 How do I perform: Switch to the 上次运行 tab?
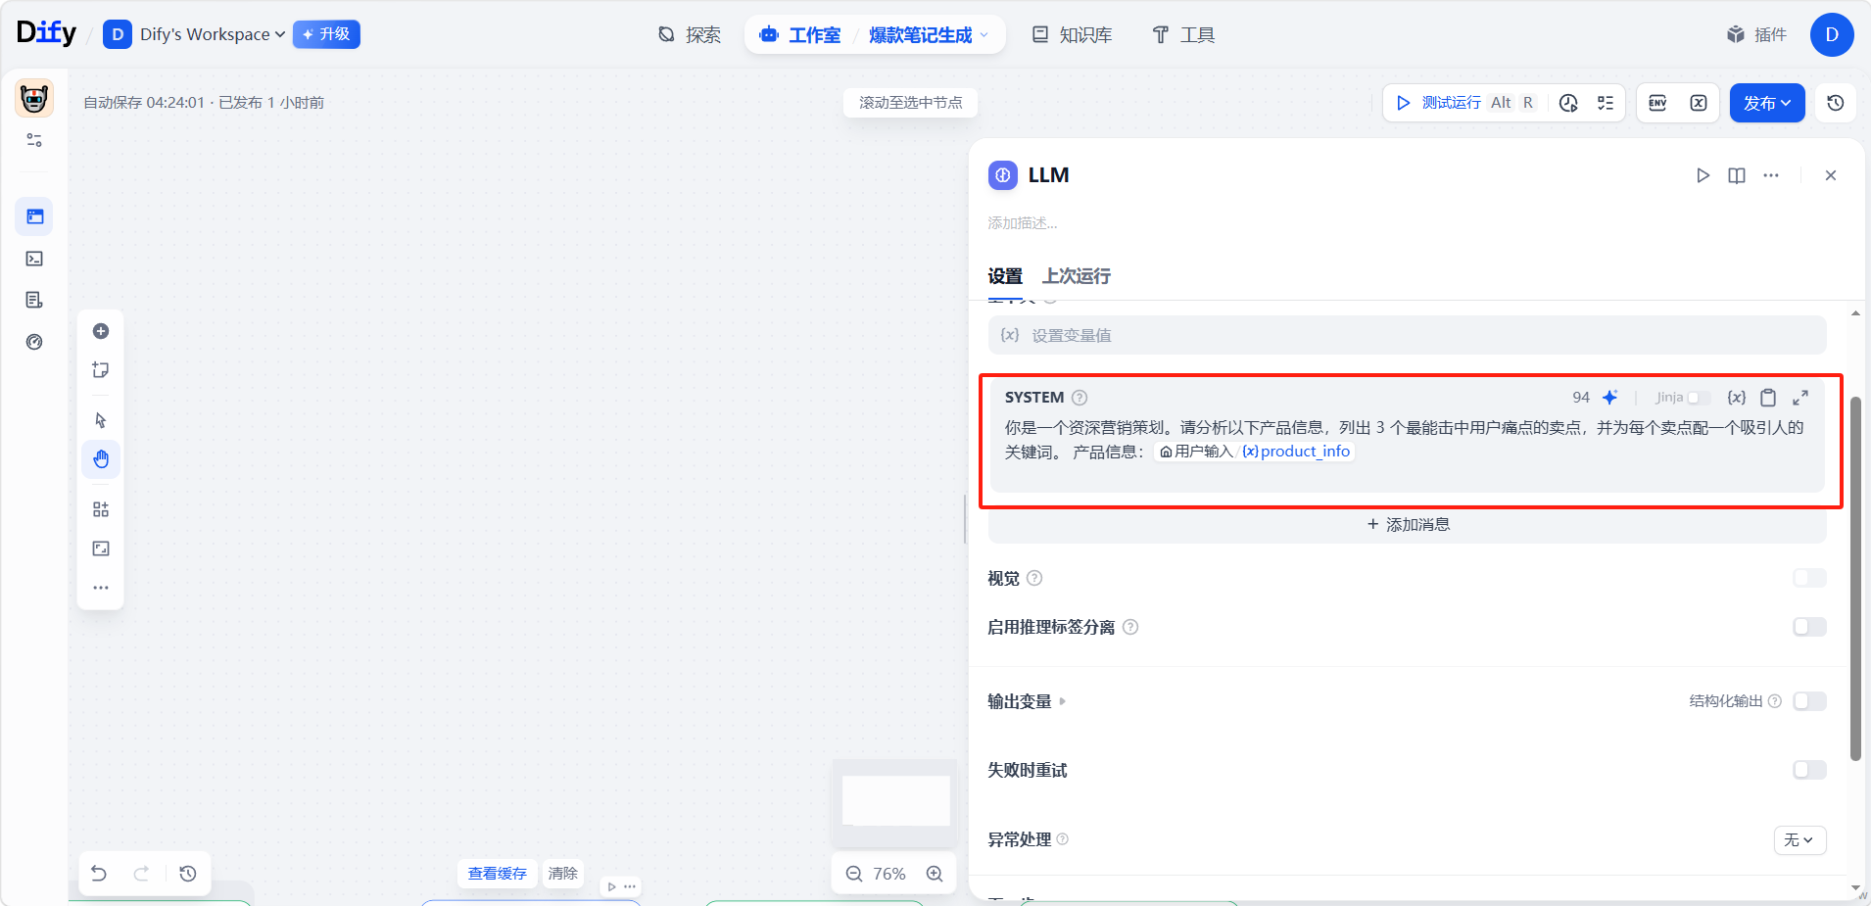[x=1076, y=276]
